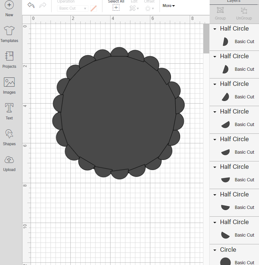The height and width of the screenshot is (265, 259).
Task: Click the Undo arrow
Action: coord(31,5)
